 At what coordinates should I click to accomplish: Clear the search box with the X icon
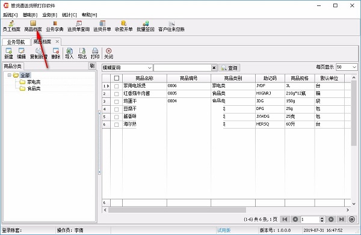[x=214, y=67]
